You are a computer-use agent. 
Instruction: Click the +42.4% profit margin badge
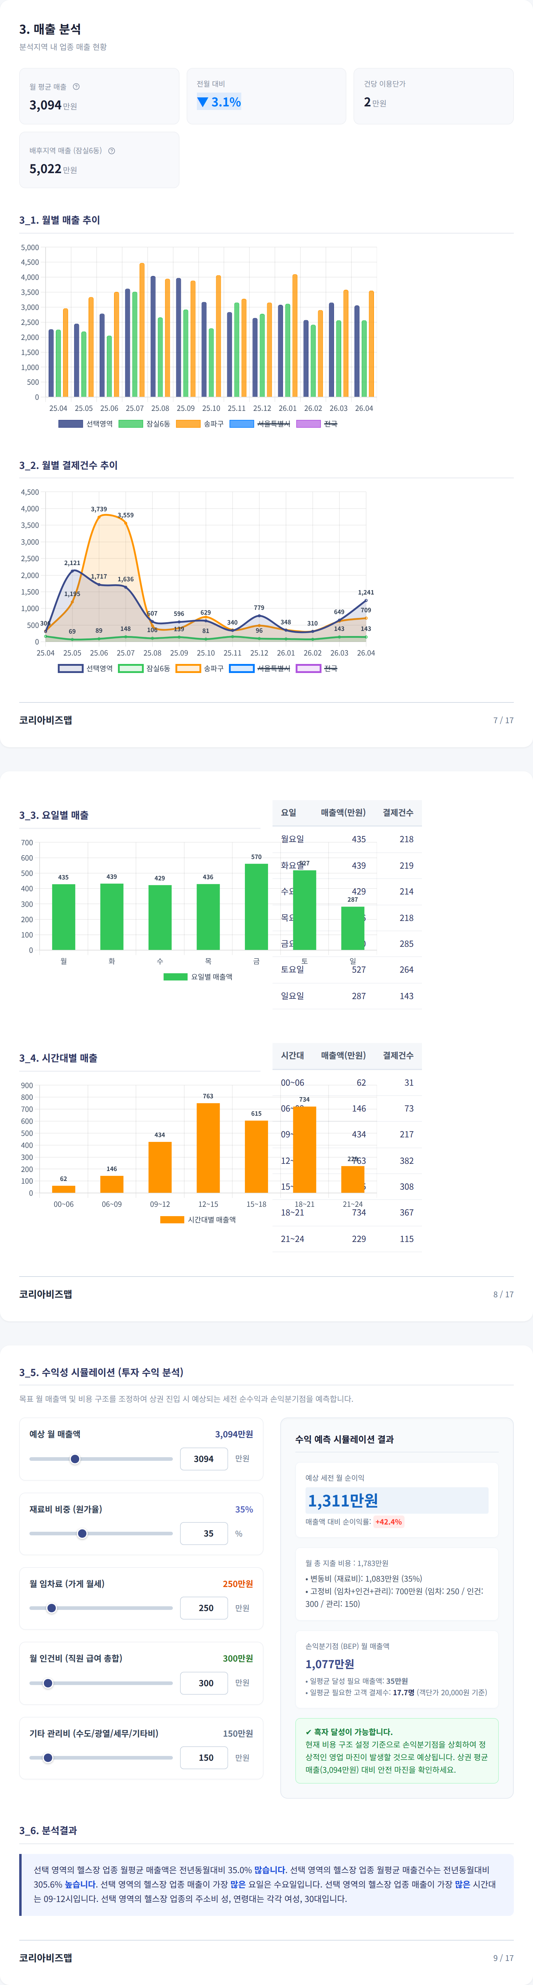(x=388, y=1522)
